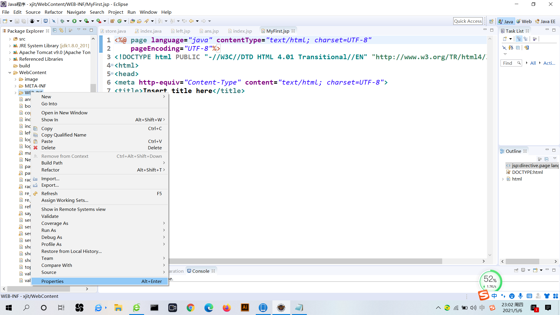Click the green Run button icon
560x315 pixels.
tap(74, 21)
